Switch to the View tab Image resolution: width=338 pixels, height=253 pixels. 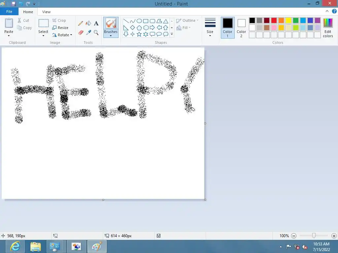pyautogui.click(x=46, y=12)
